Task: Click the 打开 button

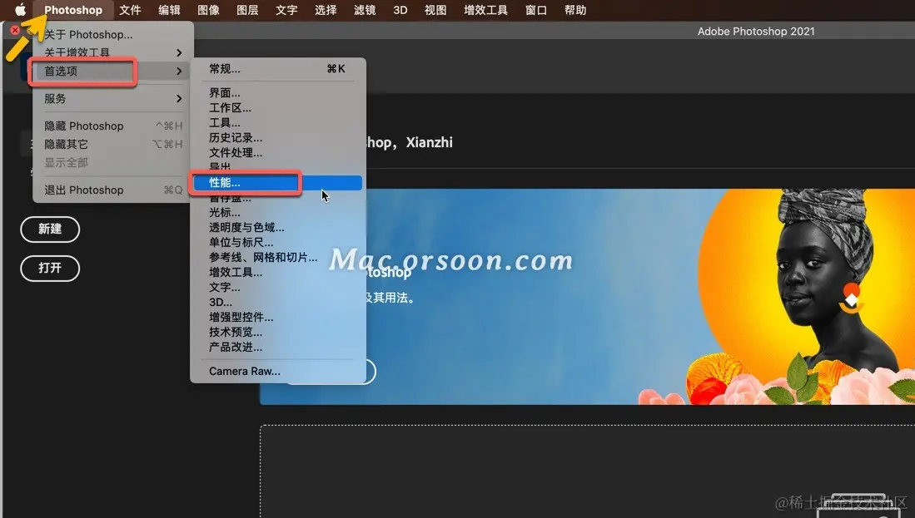Action: tap(50, 268)
